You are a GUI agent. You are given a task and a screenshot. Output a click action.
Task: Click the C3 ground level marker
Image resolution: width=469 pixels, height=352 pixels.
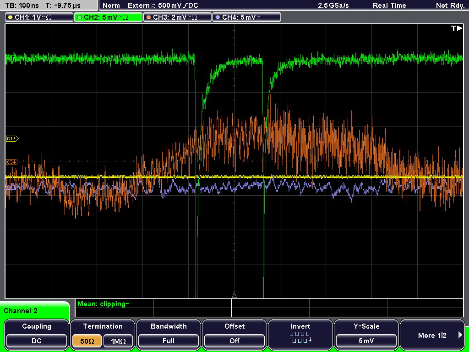point(12,162)
